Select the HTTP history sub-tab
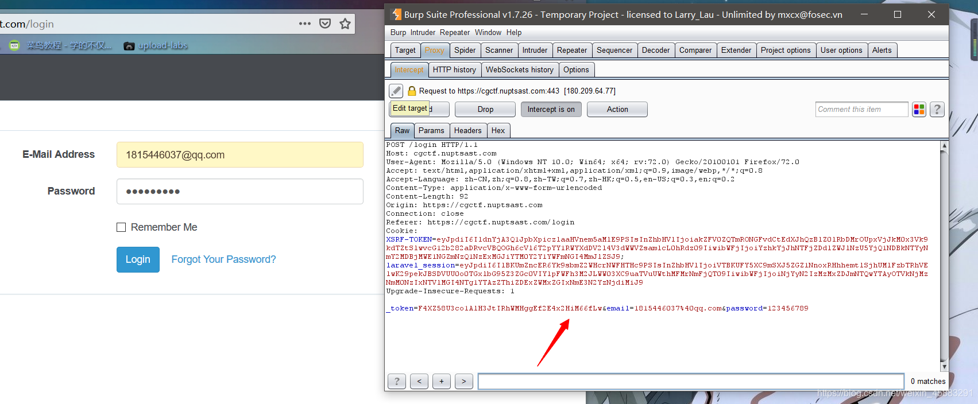Viewport: 978px width, 404px height. 454,70
